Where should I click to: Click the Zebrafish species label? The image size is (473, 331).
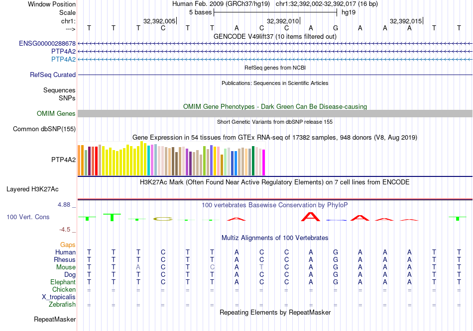[62, 305]
